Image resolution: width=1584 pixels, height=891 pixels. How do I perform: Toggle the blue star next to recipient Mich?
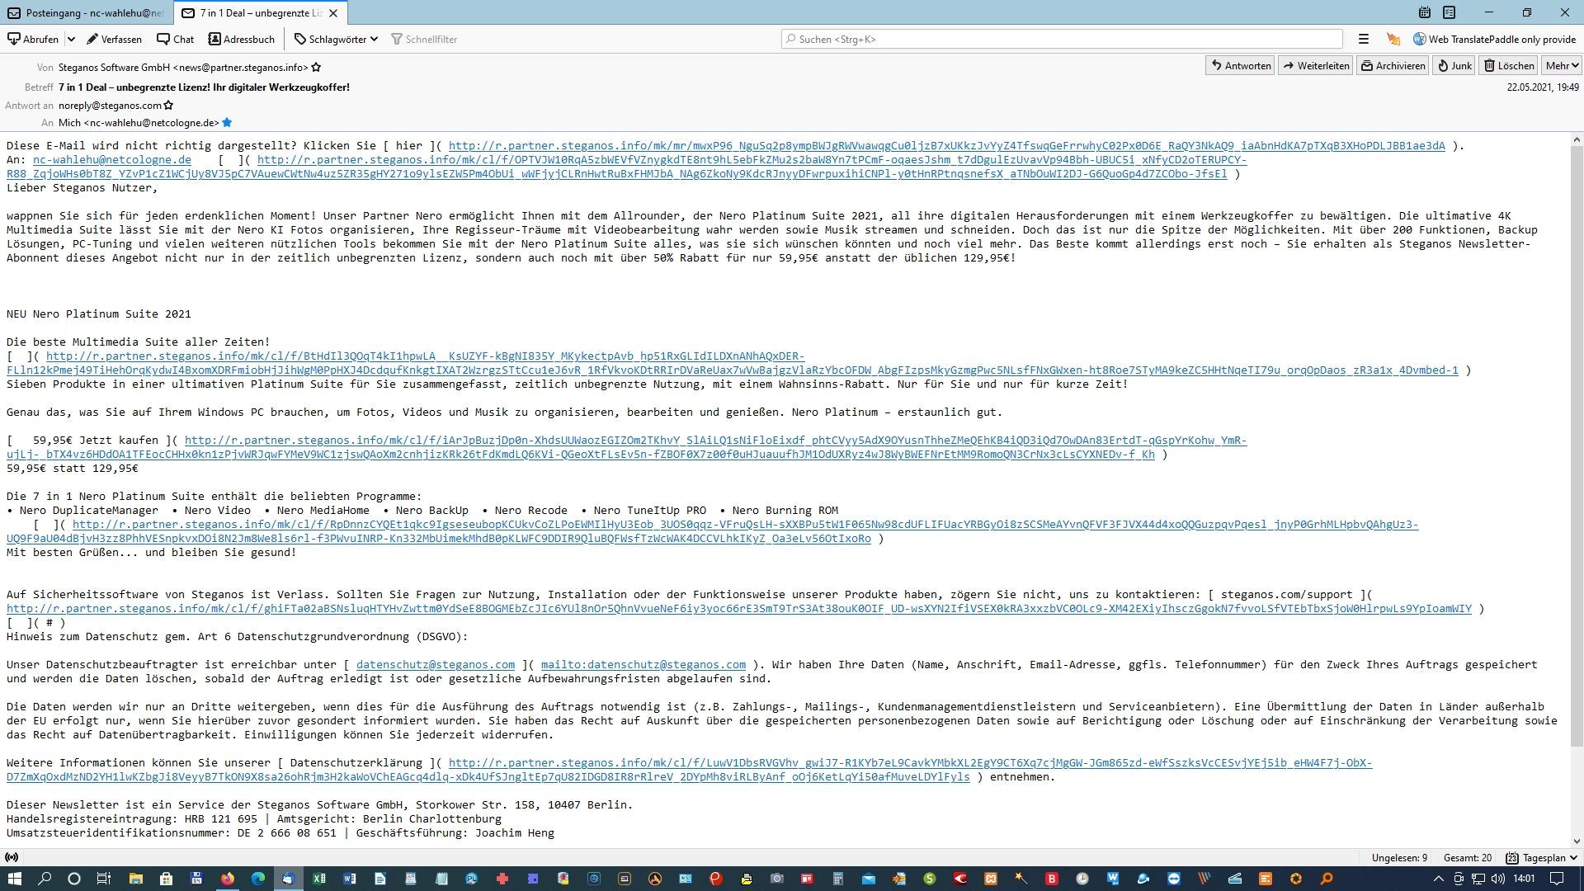coord(228,123)
